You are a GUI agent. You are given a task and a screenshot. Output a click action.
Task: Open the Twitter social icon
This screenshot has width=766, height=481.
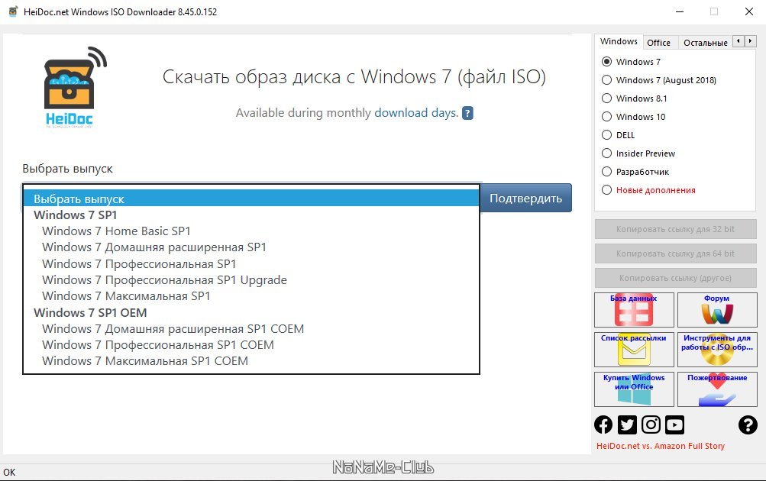(x=627, y=425)
